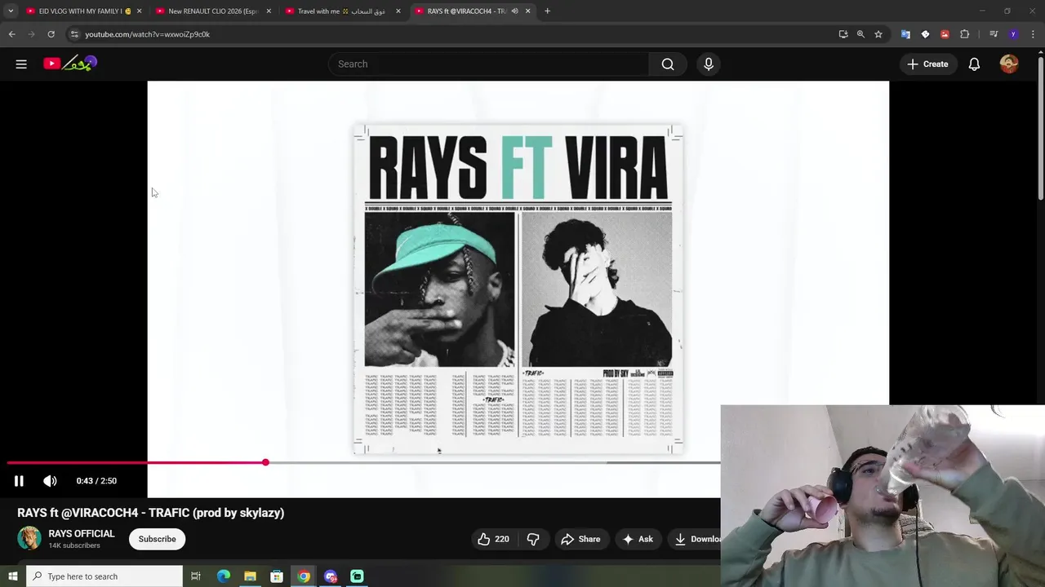Start voice search with microphone icon

click(709, 64)
